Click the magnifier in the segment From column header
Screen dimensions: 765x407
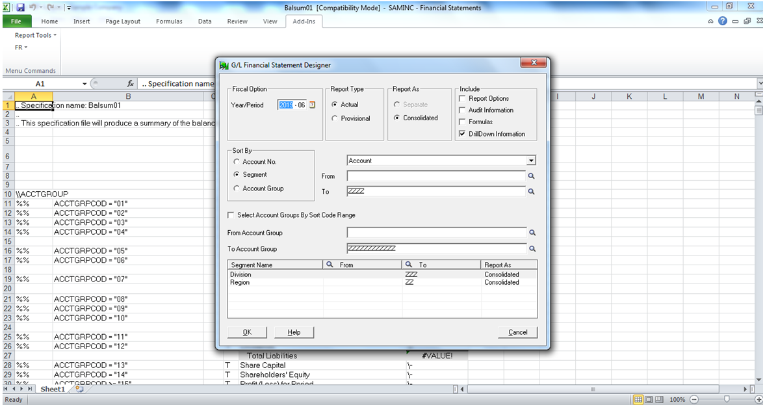[330, 265]
